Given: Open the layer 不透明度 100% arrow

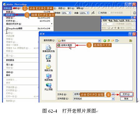Looking at the screenshot, I should [x=134, y=24].
